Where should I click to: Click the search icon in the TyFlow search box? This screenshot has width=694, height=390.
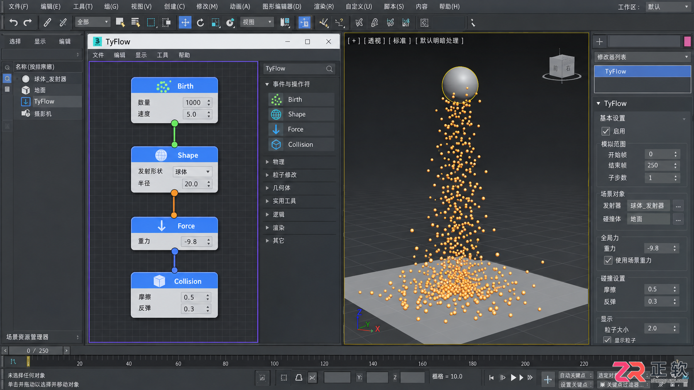[329, 69]
